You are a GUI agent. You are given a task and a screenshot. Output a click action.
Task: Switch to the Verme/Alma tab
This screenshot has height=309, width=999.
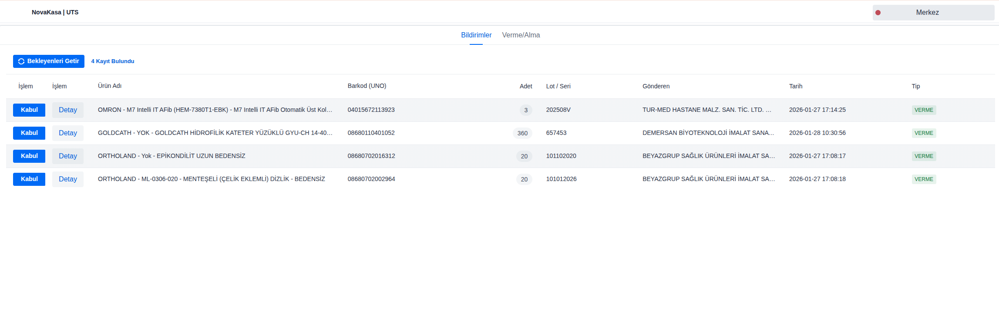click(x=521, y=35)
